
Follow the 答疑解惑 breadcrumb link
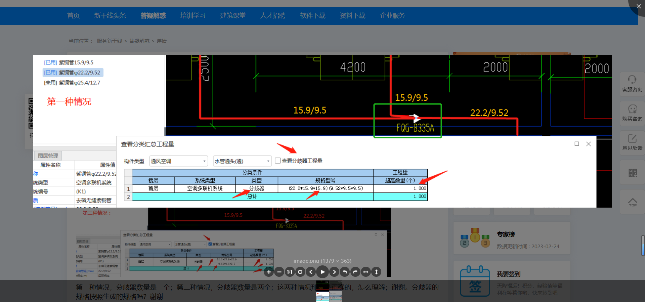139,41
